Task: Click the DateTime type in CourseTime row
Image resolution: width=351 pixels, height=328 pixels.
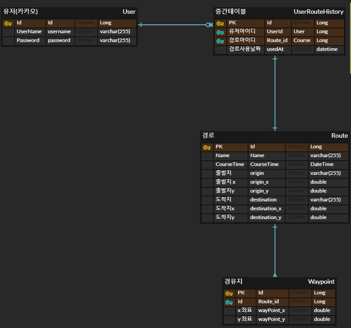Action: pyautogui.click(x=328, y=165)
